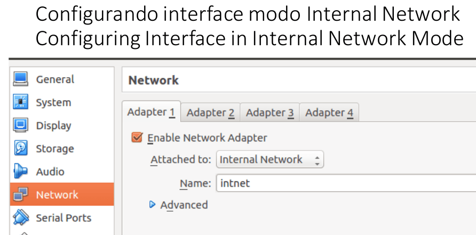Viewport: 476px width, 235px height.
Task: Expand the Advanced section triangle
Action: click(153, 205)
